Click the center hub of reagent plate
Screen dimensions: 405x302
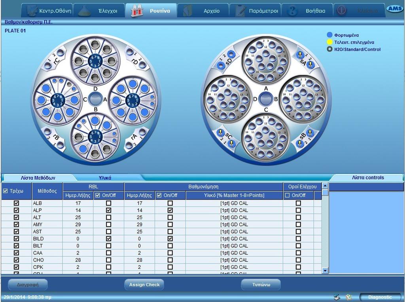click(95, 99)
